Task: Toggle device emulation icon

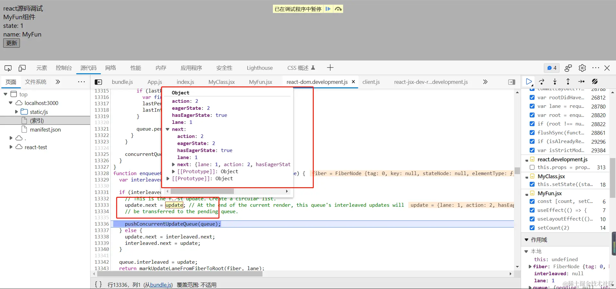Action: (22, 68)
